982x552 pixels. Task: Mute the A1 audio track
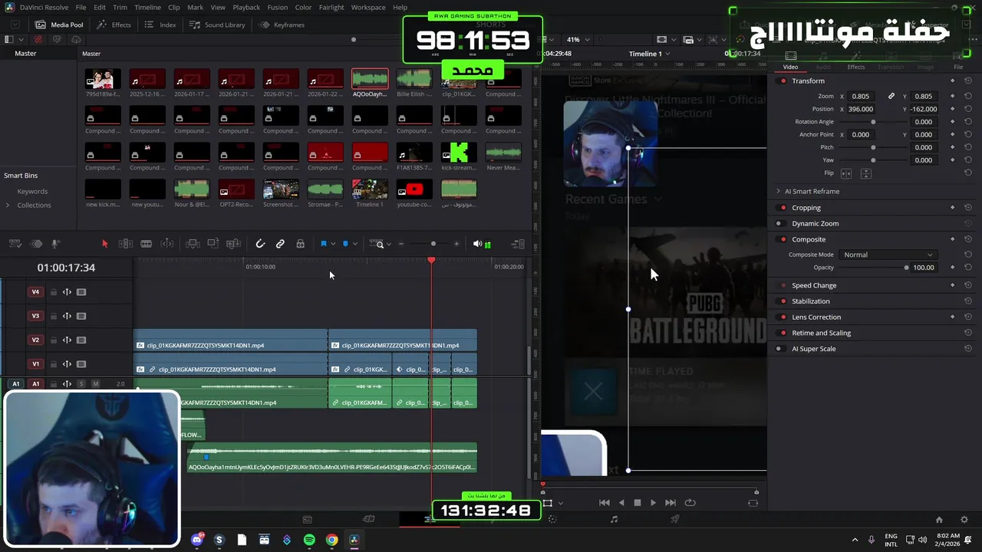coord(96,383)
